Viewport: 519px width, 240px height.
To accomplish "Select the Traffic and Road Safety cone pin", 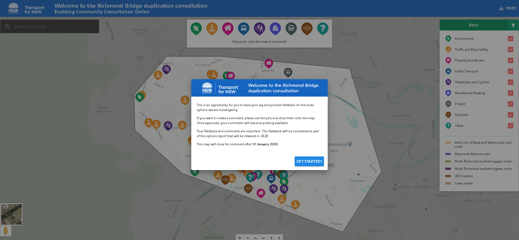I will (212, 29).
